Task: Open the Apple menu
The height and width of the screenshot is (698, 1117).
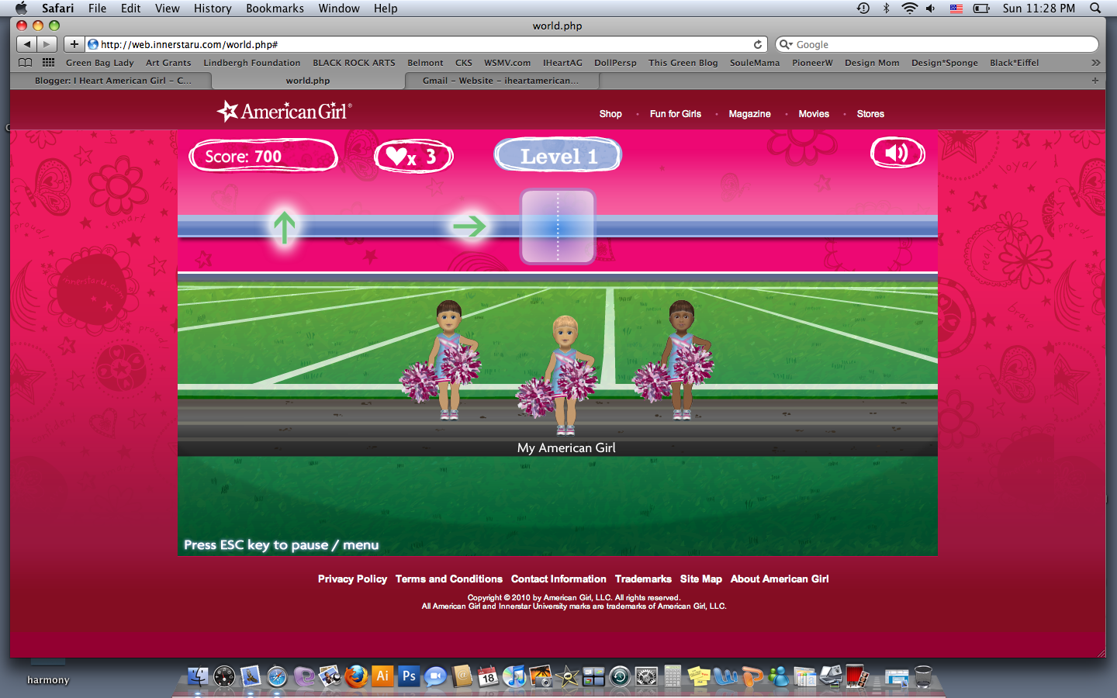Action: pos(21,8)
